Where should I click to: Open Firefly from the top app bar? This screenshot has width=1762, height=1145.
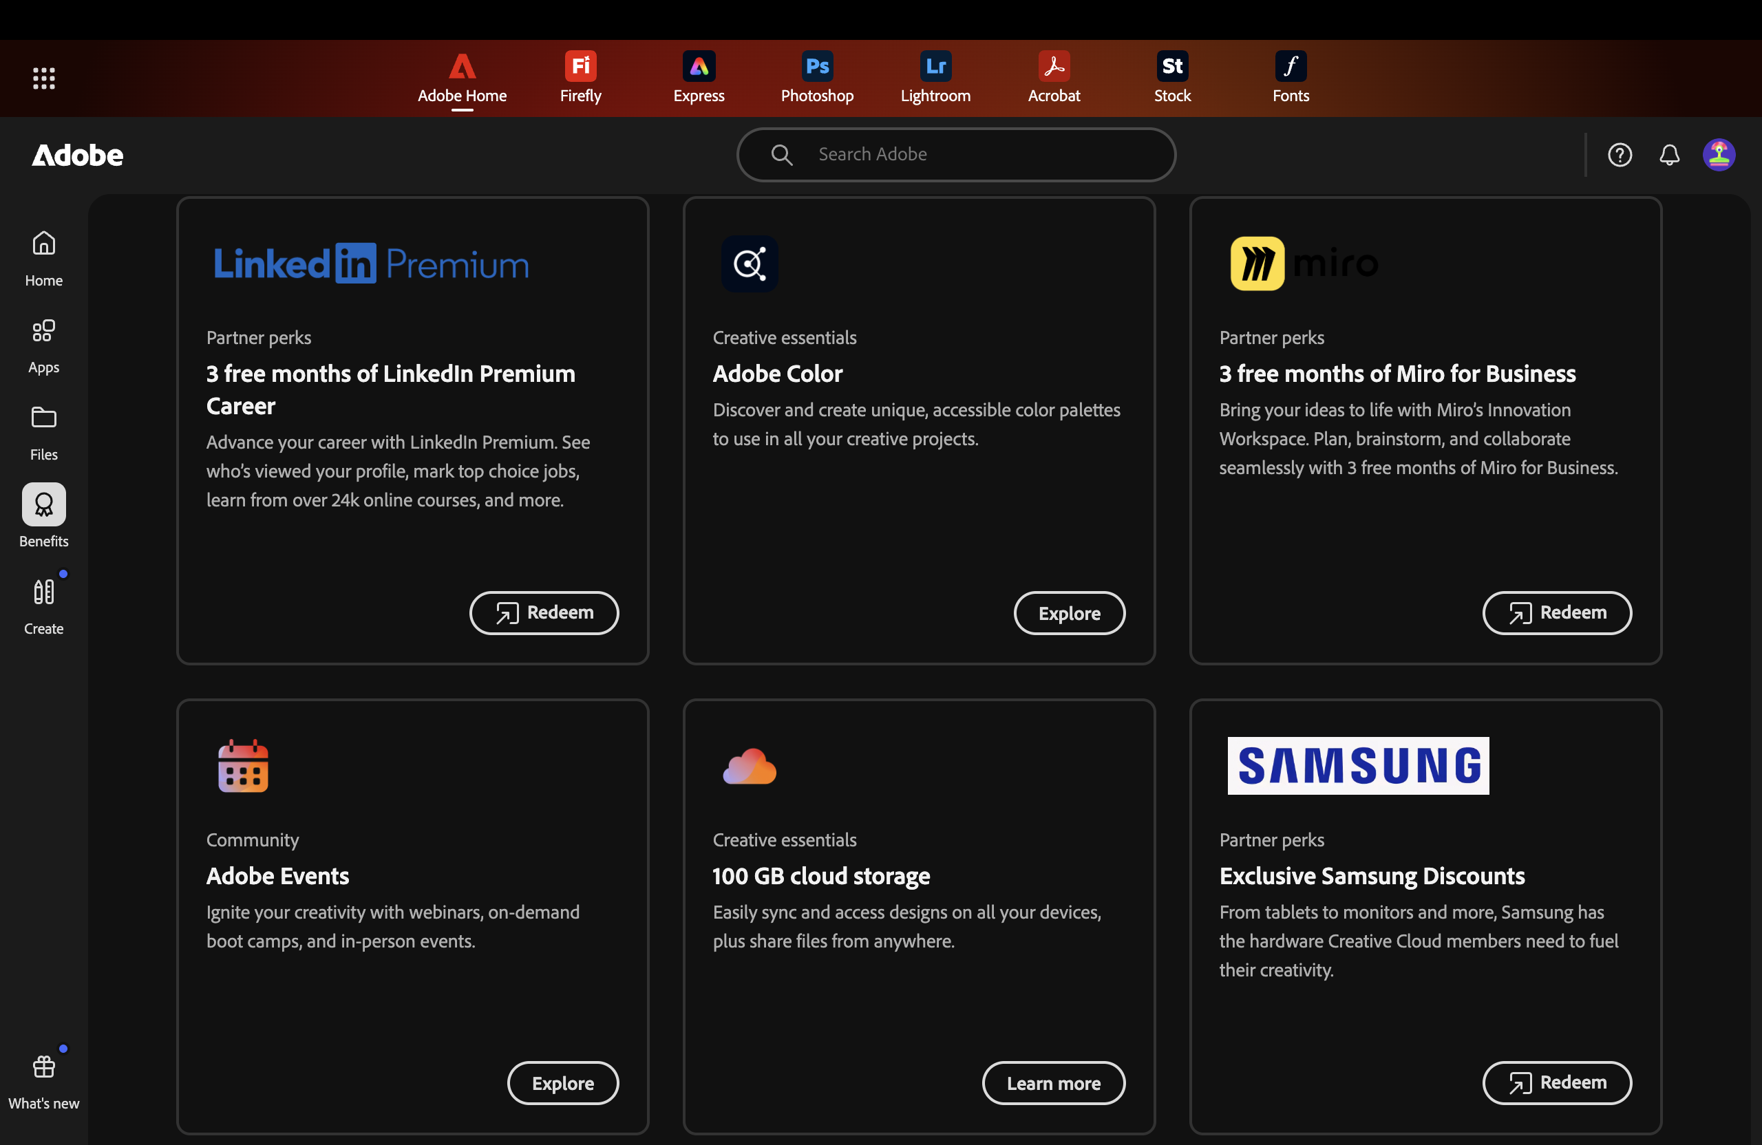(x=580, y=77)
